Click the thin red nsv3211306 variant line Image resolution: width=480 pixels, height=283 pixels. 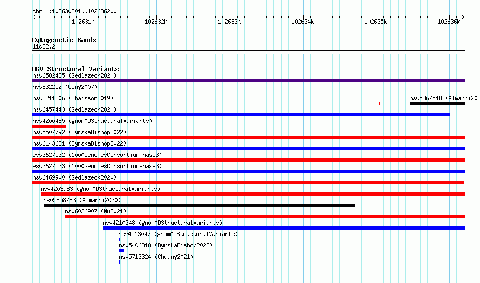[x=205, y=103]
